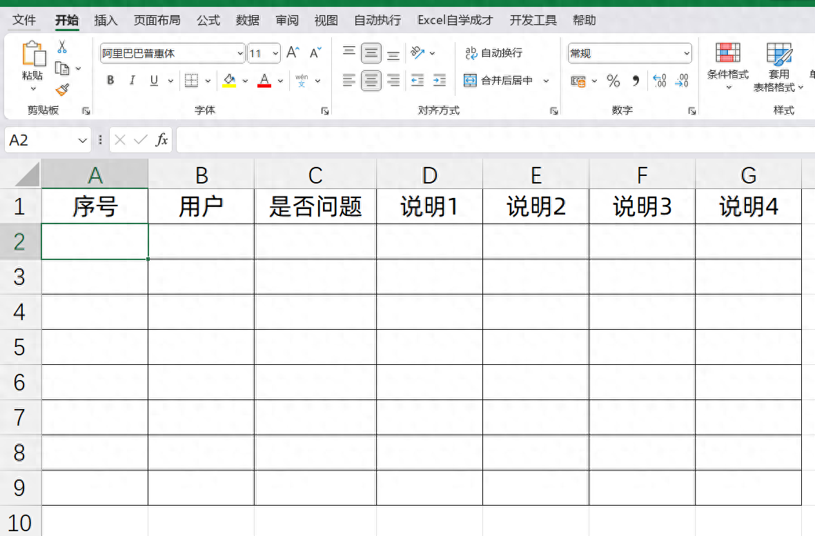Click 合并后居中 merge and center button
The width and height of the screenshot is (815, 536).
498,81
